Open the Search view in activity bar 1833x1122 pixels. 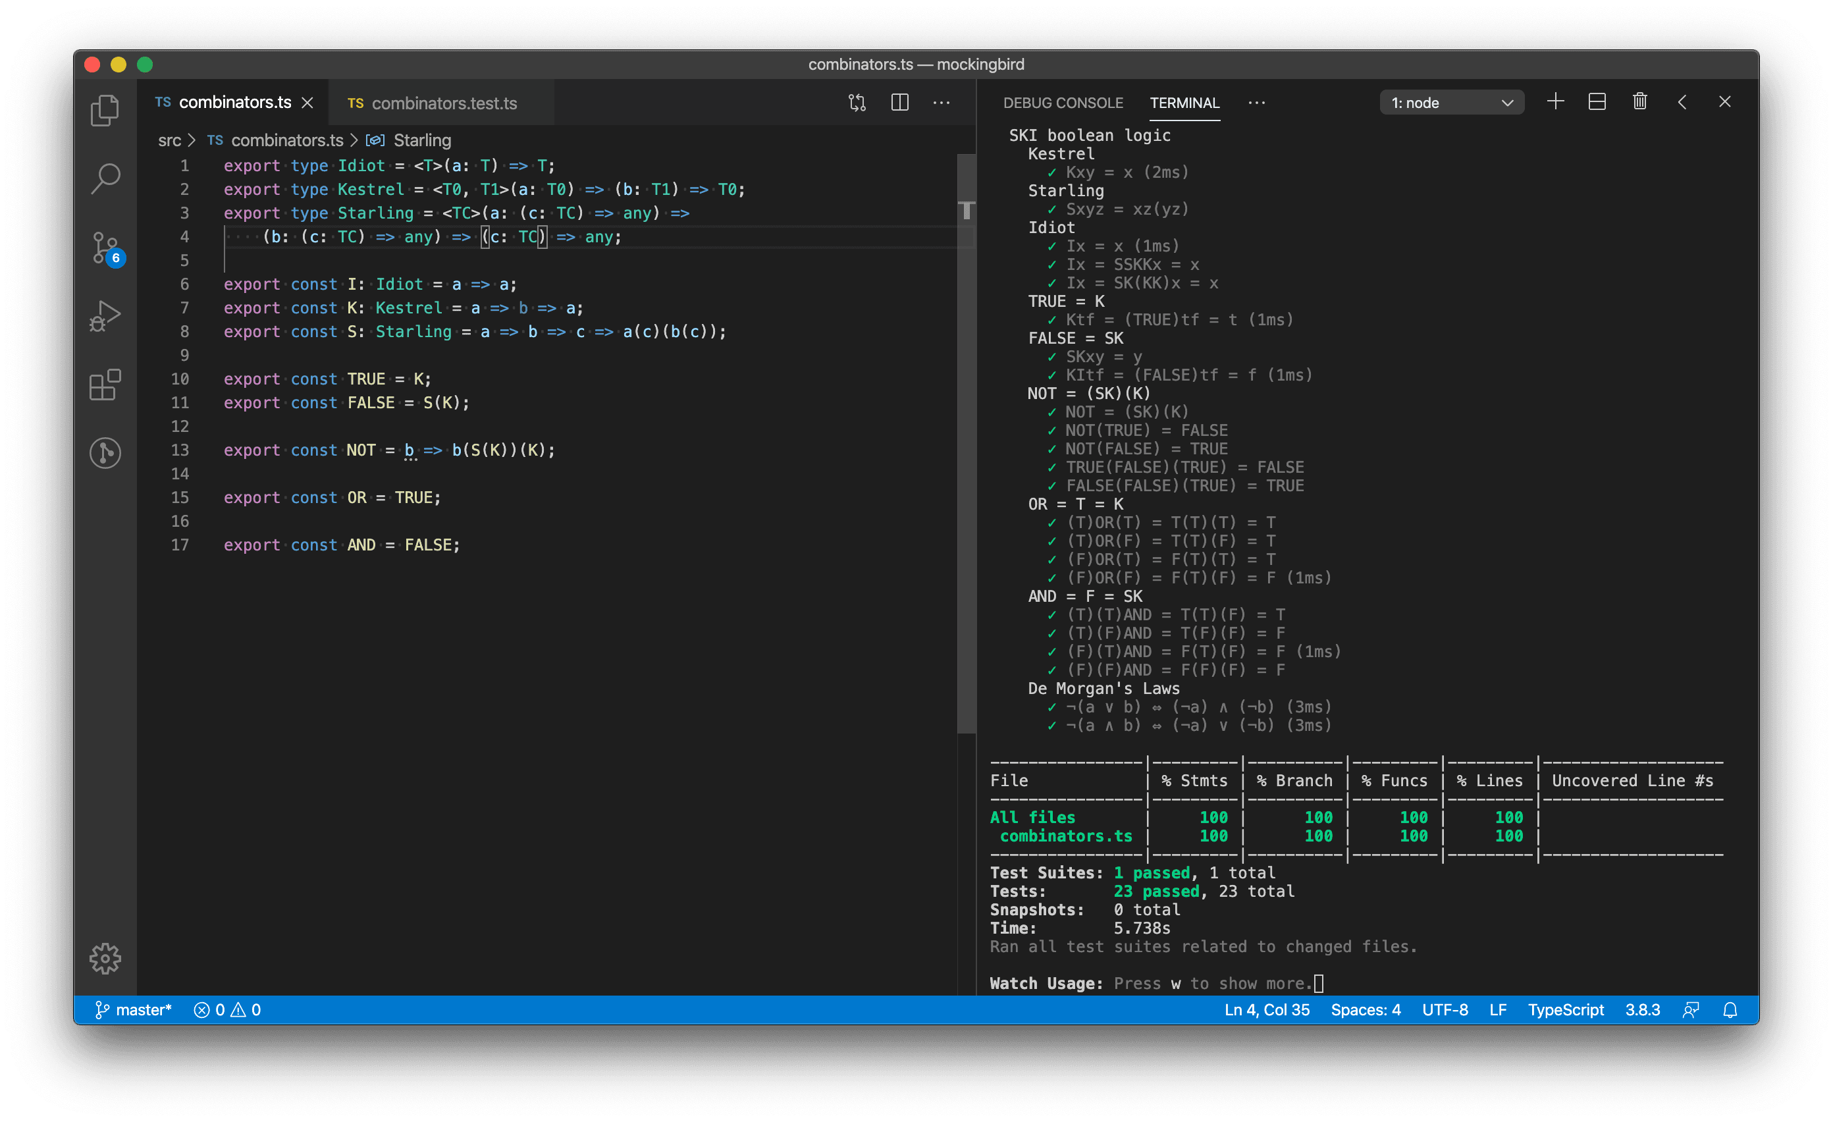tap(105, 178)
